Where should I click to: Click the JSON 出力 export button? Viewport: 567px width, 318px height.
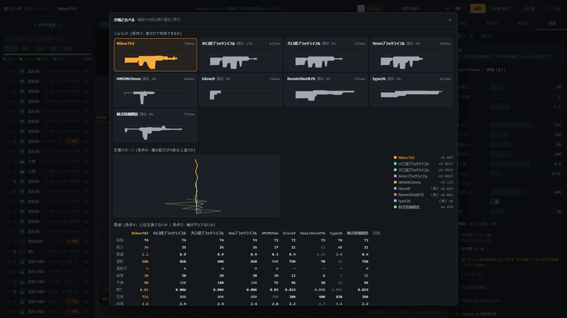[500, 9]
